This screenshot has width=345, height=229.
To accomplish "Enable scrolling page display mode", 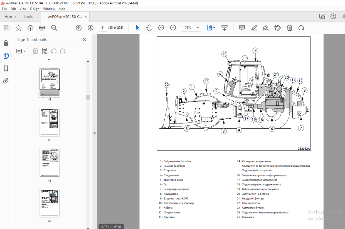I will (224, 28).
